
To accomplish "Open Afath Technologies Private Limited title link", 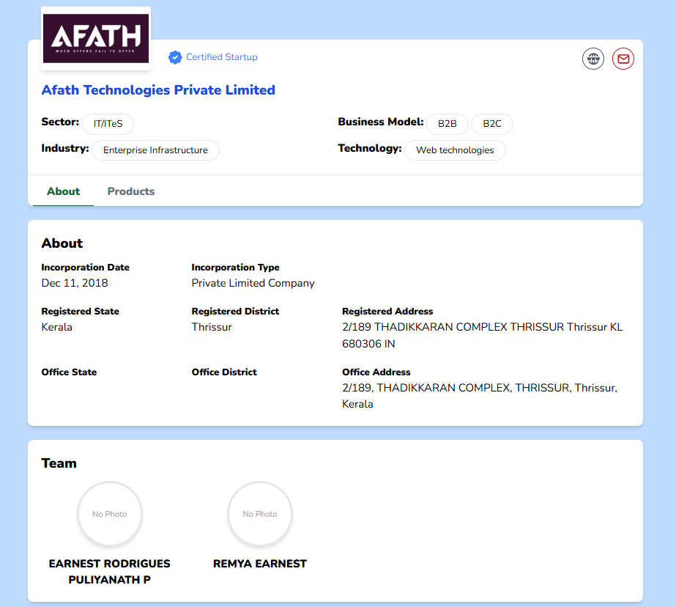I will pos(158,89).
